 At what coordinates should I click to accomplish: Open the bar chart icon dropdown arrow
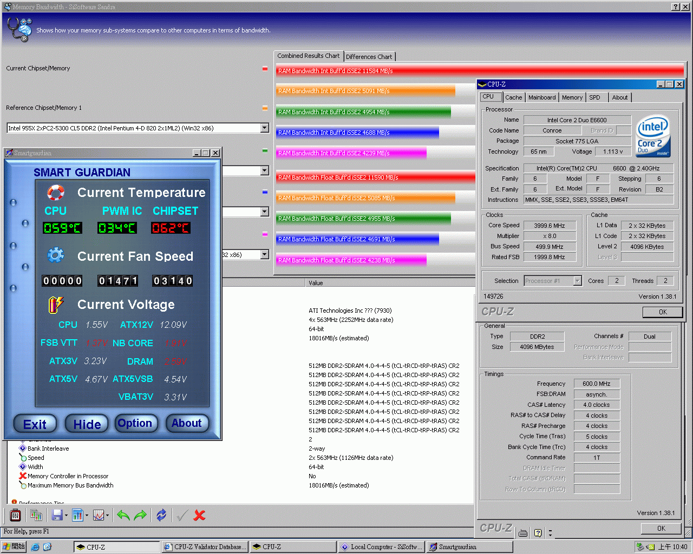[x=86, y=516]
